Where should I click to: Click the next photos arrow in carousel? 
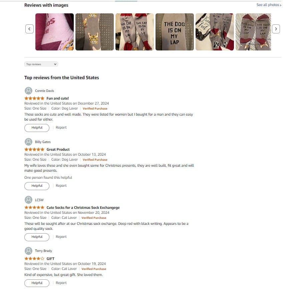pos(276,29)
